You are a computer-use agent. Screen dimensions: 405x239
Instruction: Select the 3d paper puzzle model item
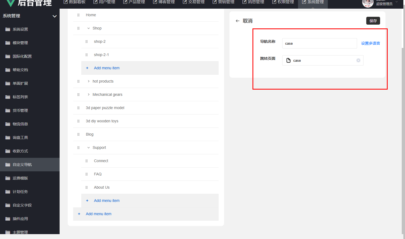click(105, 108)
